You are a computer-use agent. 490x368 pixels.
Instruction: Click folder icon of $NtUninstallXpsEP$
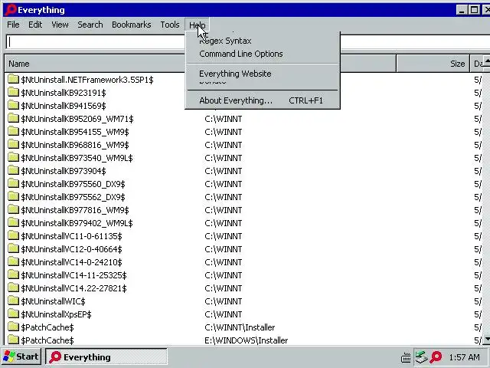pyautogui.click(x=14, y=314)
